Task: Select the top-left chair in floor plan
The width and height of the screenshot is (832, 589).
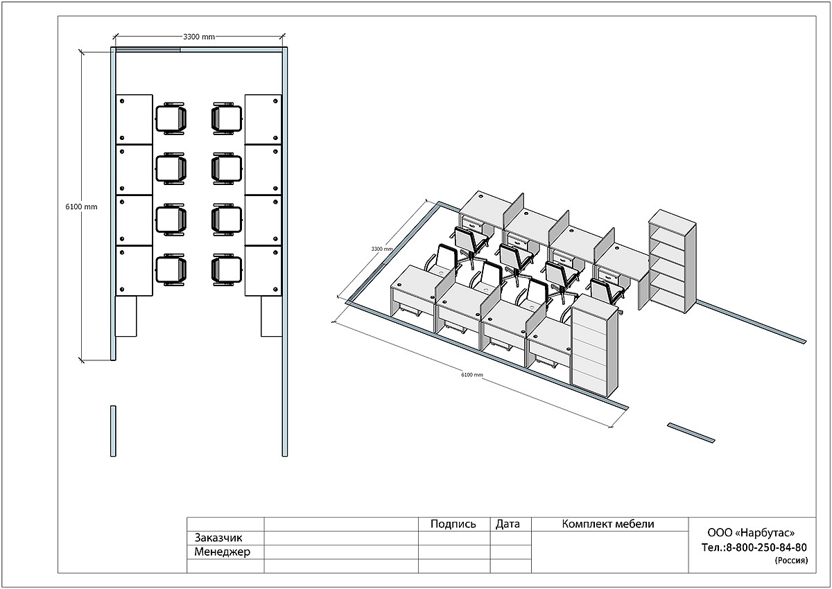Action: point(171,117)
